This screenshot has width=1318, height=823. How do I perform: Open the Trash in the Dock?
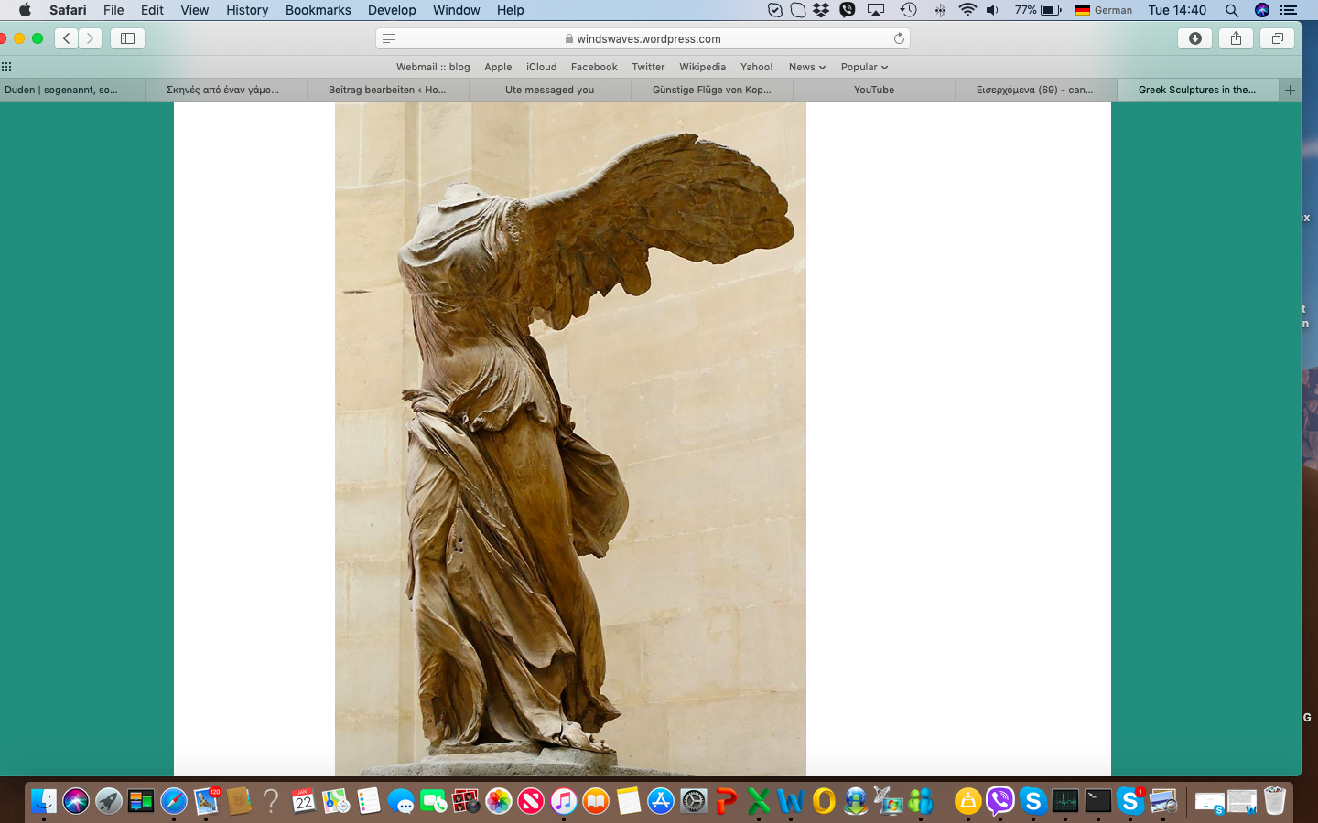tap(1275, 802)
